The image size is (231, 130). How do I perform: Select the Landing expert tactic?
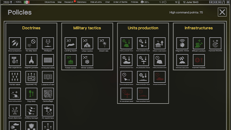pyautogui.click(x=70, y=43)
